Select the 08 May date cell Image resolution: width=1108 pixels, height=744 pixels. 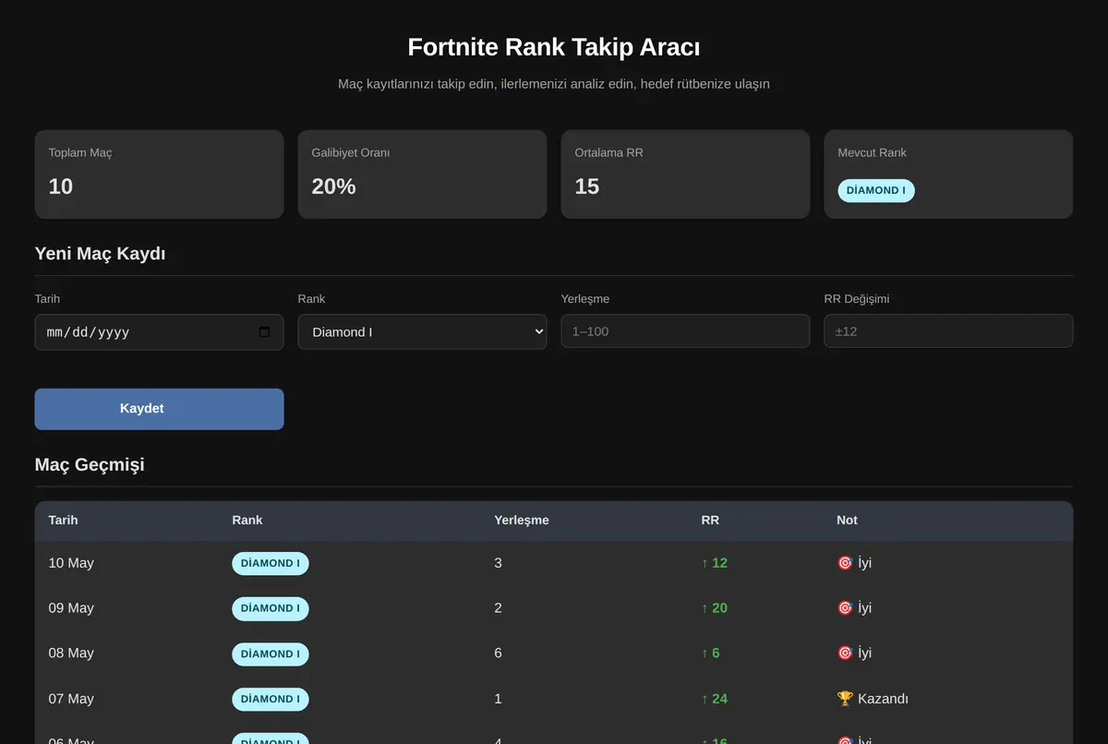pos(71,654)
